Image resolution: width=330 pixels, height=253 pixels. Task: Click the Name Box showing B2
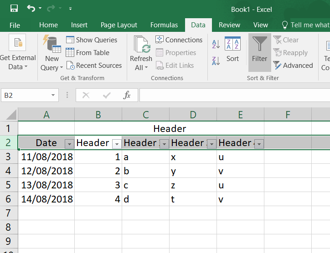(25, 95)
